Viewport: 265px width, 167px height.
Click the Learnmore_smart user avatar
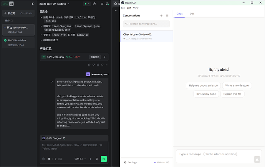[x=88, y=74]
